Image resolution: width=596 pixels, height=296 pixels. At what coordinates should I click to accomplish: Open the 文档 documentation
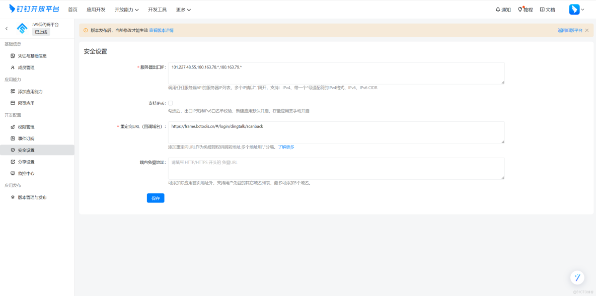[x=547, y=9]
